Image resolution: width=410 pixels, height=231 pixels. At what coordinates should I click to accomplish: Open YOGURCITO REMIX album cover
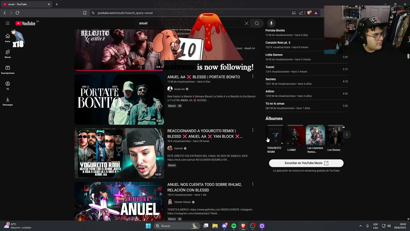(x=275, y=135)
